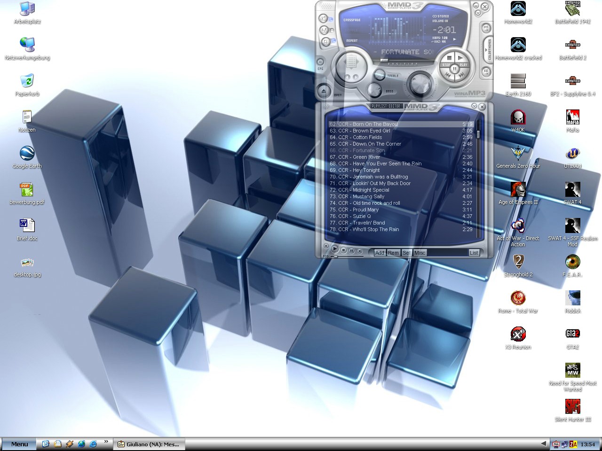
Task: Open the playlist List menu
Action: pos(474,252)
